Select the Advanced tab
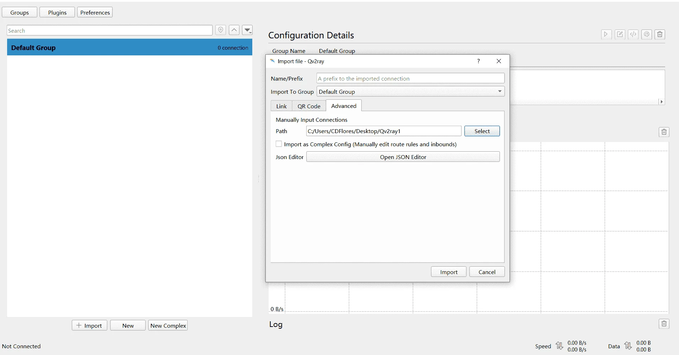The height and width of the screenshot is (355, 679). (344, 106)
